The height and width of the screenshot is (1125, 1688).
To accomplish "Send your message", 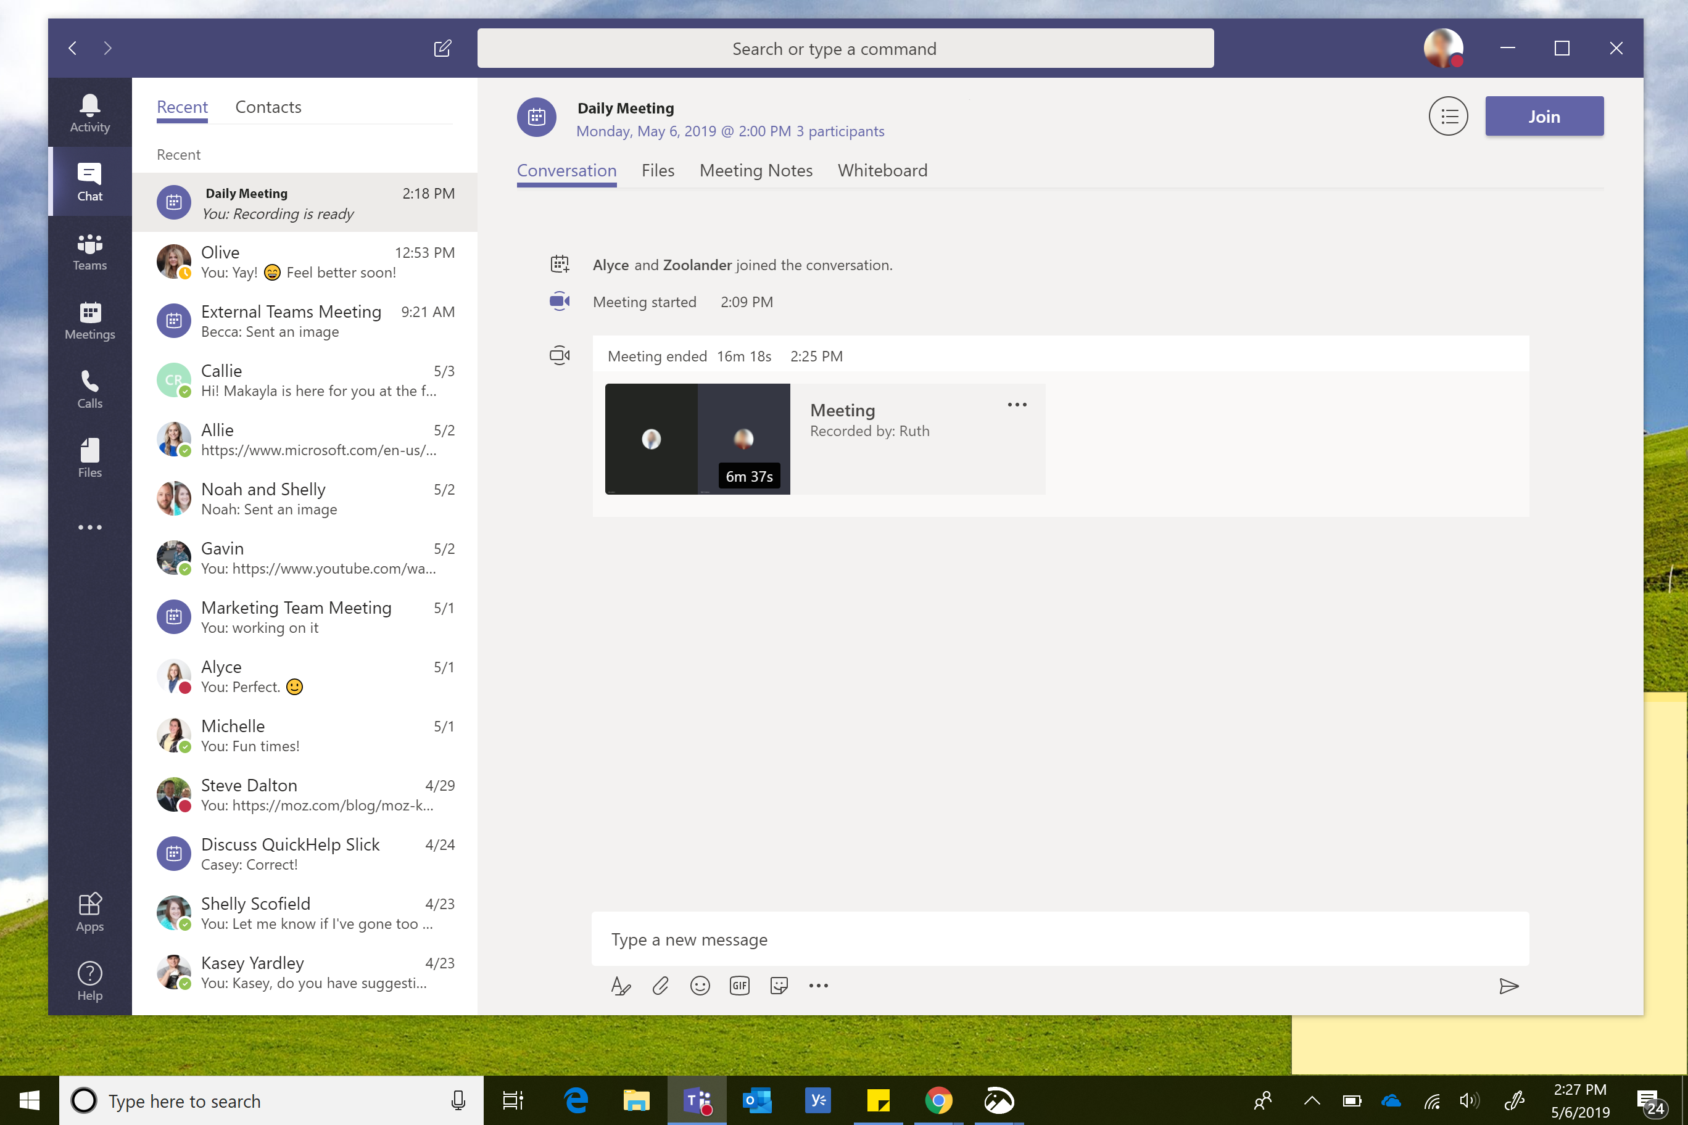I will [1509, 986].
